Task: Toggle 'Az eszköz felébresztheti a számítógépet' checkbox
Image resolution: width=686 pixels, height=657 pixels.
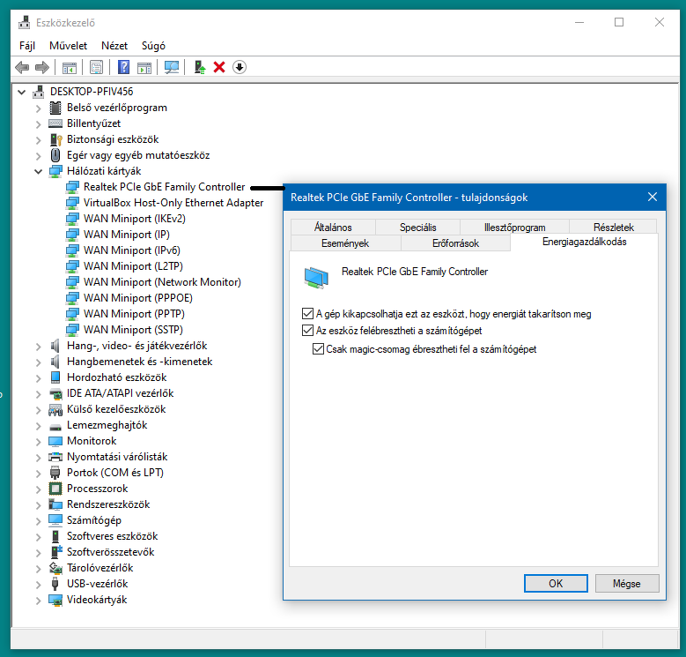Action: pyautogui.click(x=307, y=330)
